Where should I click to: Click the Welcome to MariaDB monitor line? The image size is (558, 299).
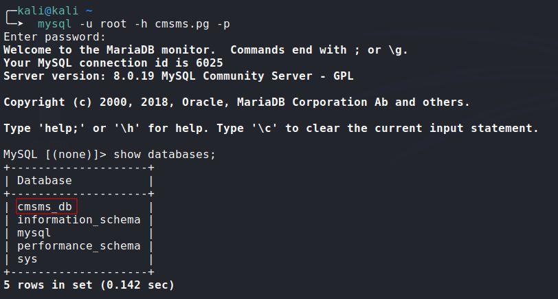coord(205,49)
